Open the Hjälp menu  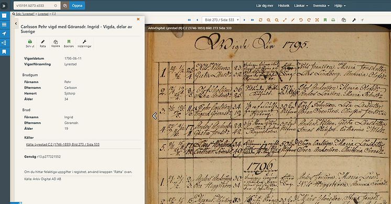340,5
